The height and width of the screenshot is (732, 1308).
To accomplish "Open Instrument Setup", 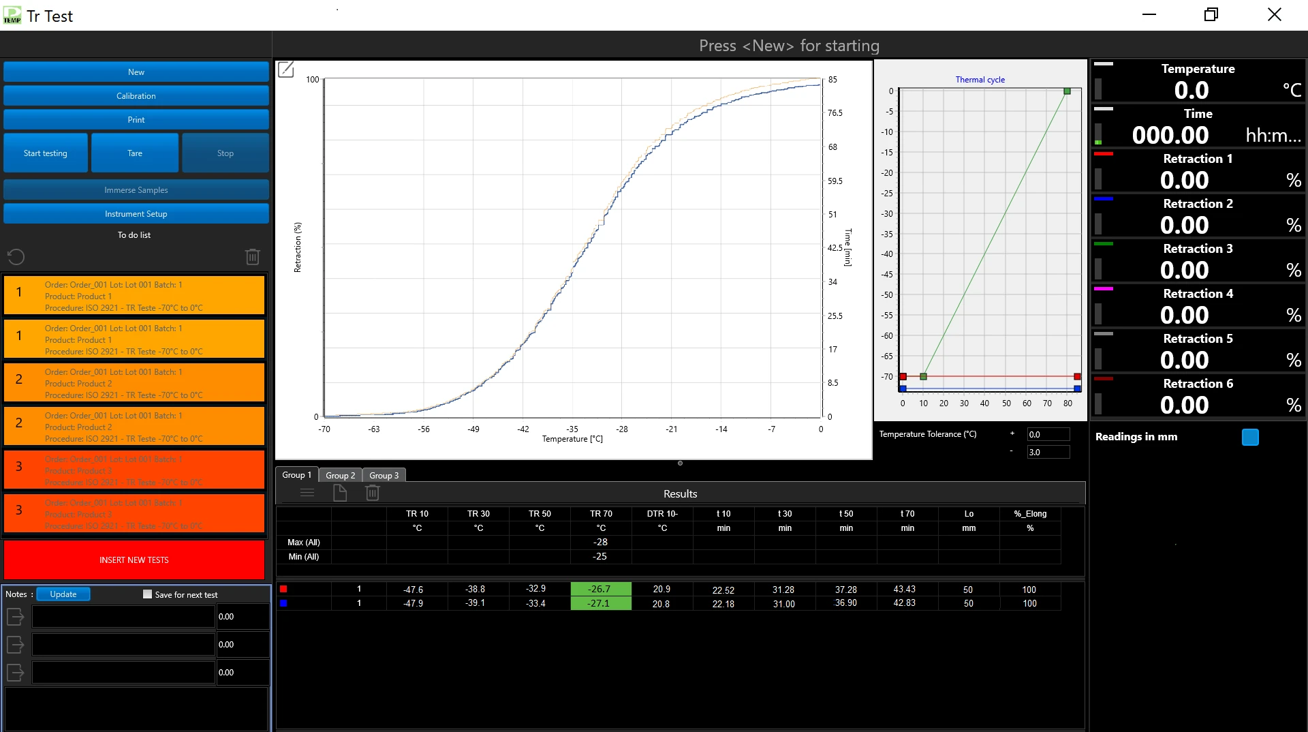I will pyautogui.click(x=136, y=214).
